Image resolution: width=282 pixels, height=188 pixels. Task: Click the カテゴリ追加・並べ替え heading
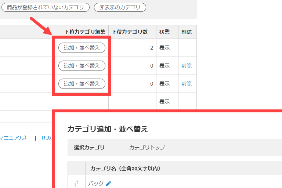point(108,129)
